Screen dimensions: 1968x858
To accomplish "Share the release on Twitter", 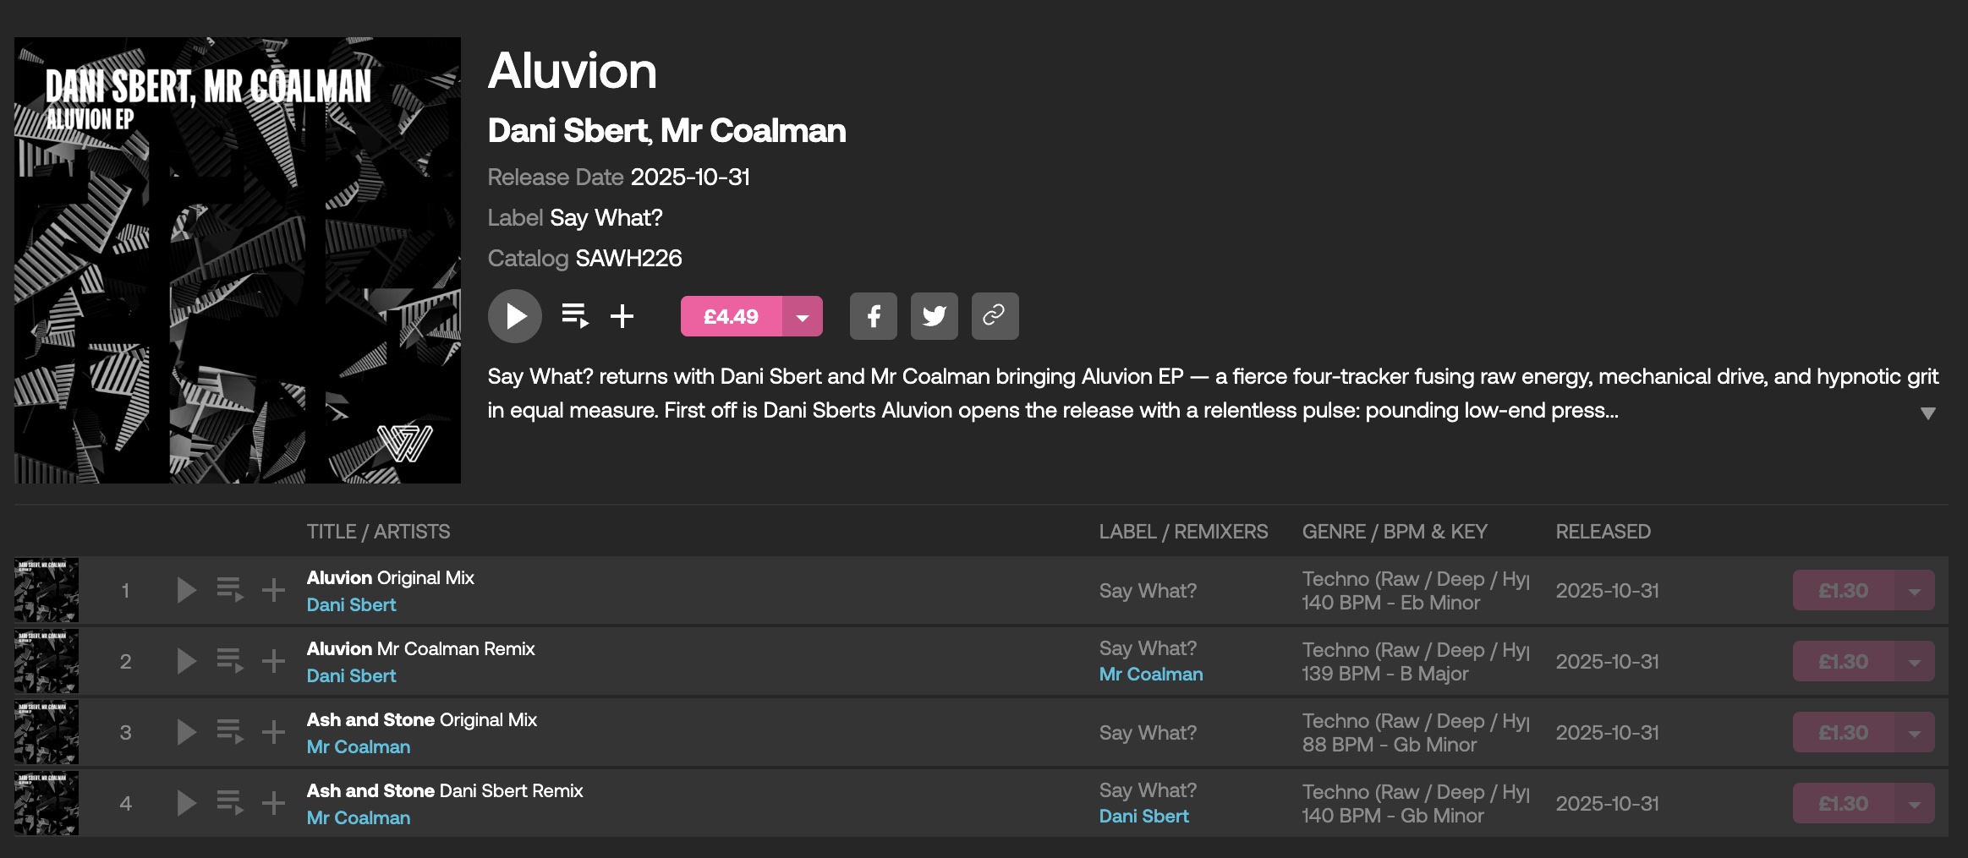I will [934, 316].
